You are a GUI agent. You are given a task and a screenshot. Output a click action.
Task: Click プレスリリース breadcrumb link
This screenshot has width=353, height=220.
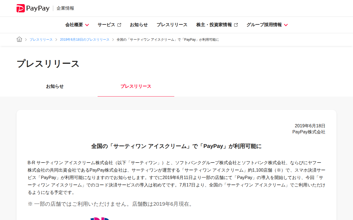click(x=41, y=40)
